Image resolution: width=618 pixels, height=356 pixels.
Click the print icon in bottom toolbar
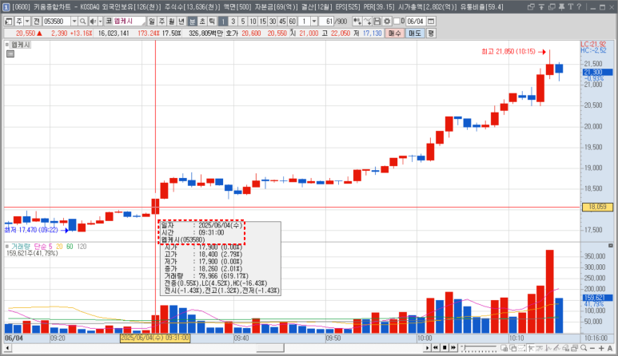pos(575,348)
